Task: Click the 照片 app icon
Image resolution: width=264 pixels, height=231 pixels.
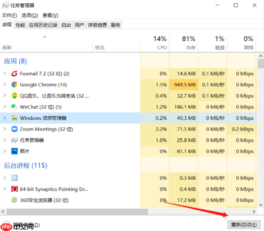Action: [x=14, y=151]
